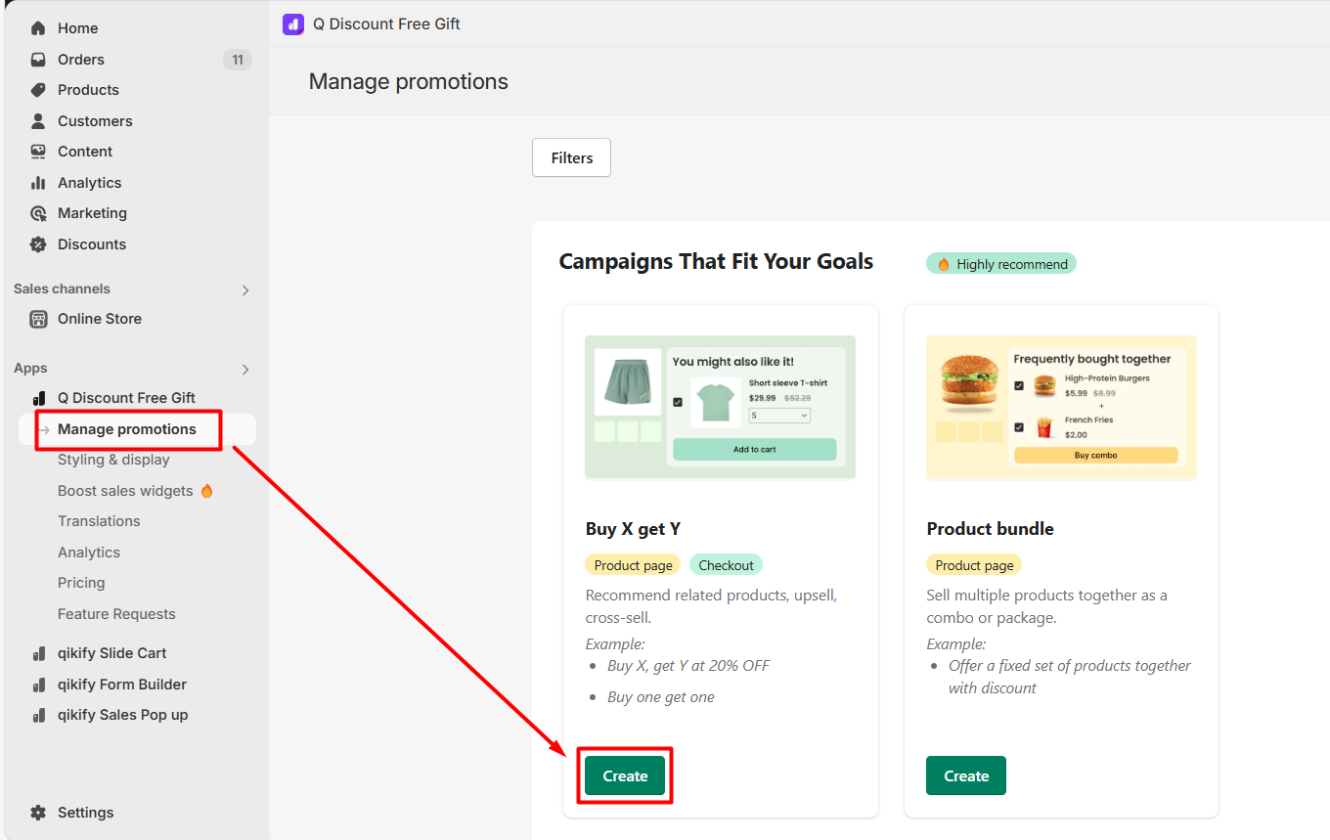This screenshot has width=1330, height=840.
Task: Toggle the Short sleeve T-shirt checkbox
Action: coord(678,402)
